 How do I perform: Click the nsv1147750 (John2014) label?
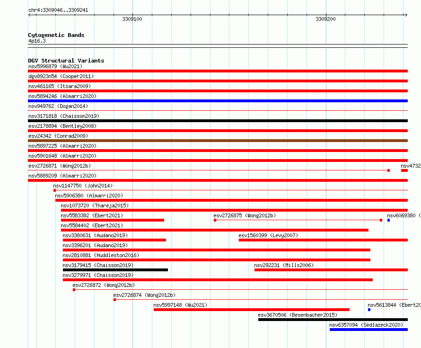pyautogui.click(x=83, y=186)
